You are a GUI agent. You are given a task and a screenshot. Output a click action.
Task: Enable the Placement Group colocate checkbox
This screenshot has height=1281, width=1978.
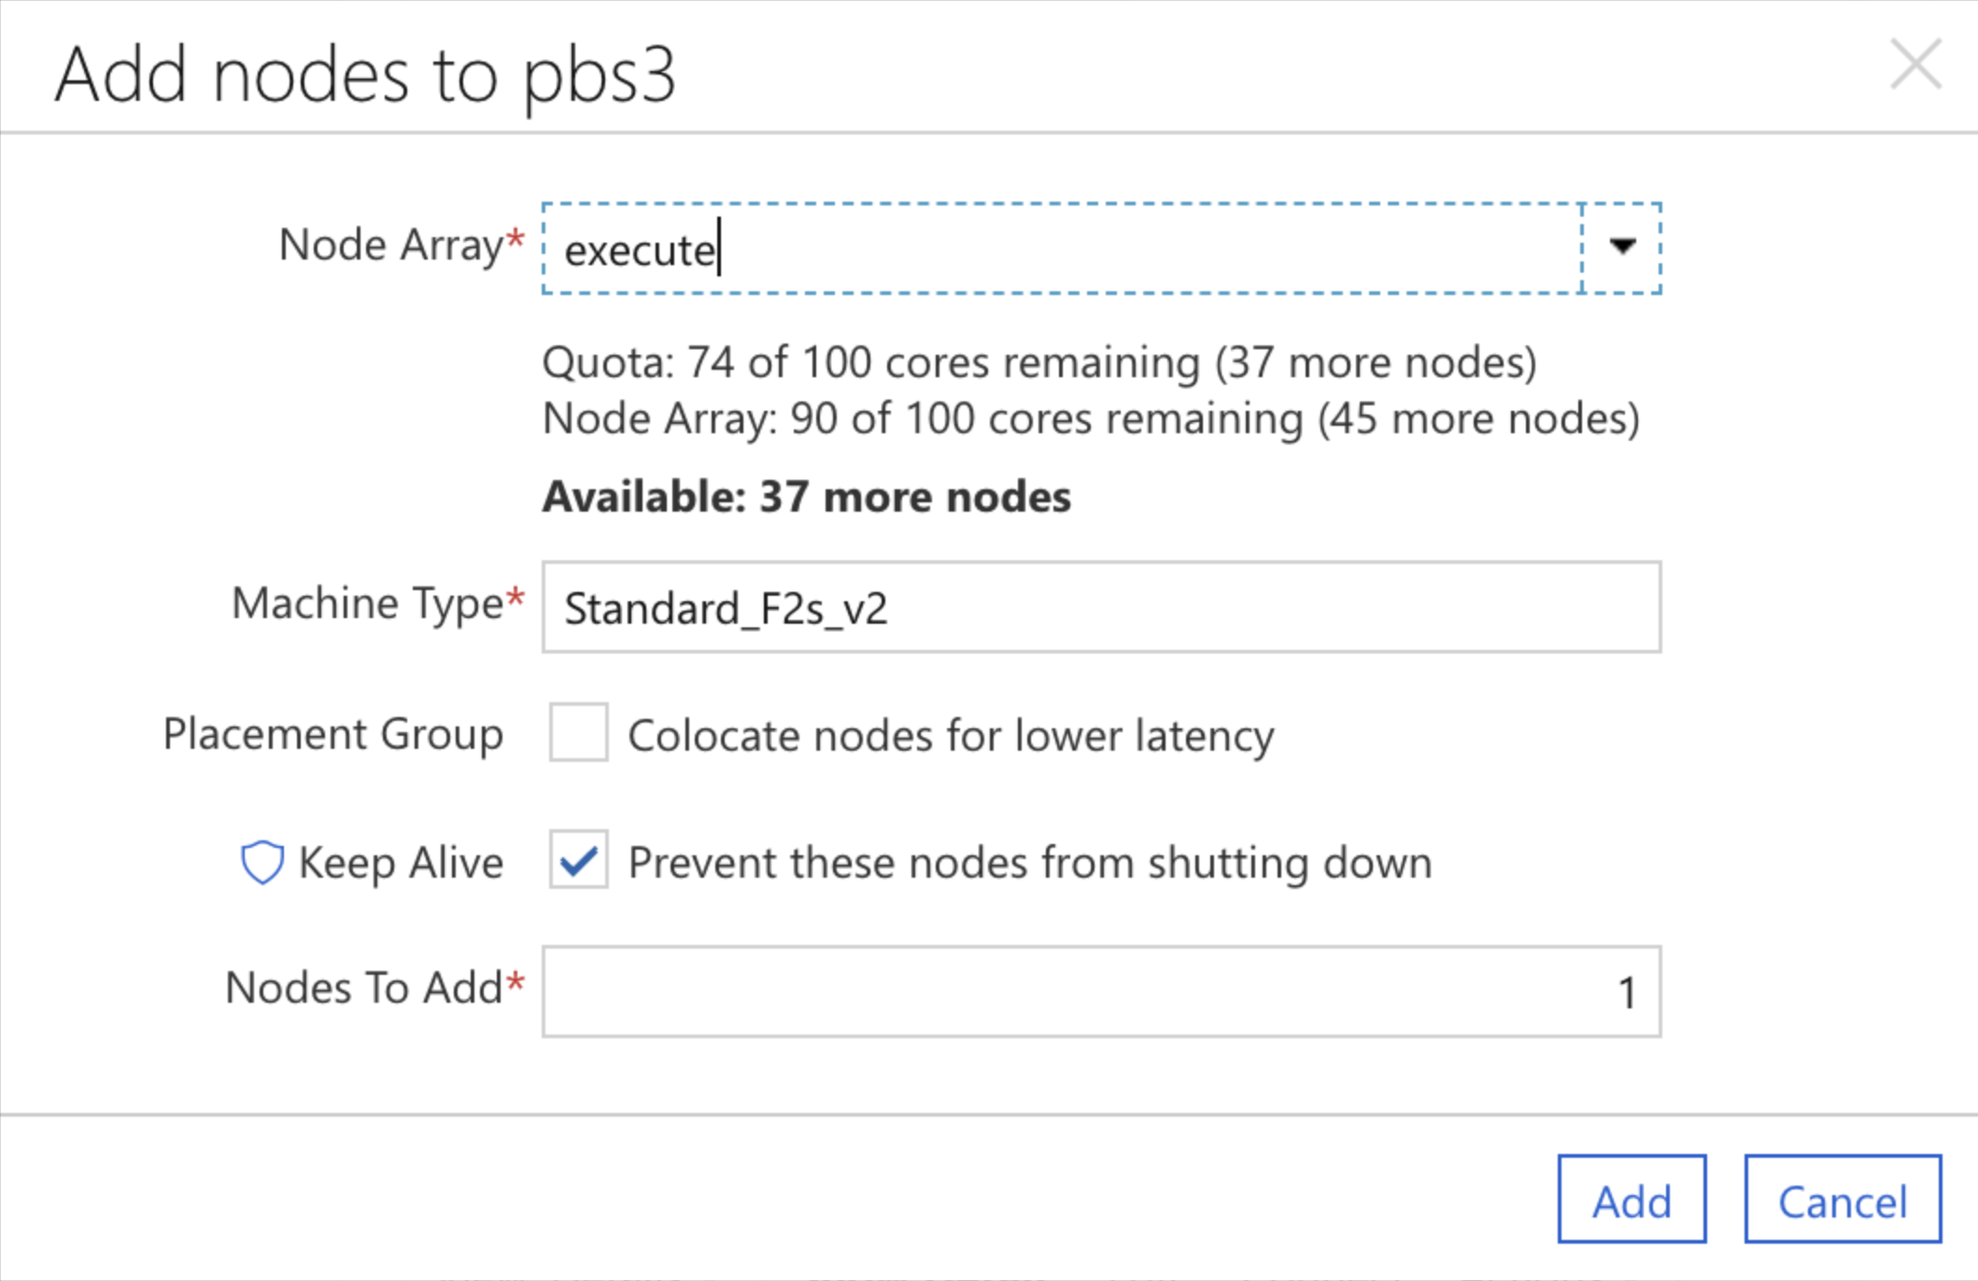pyautogui.click(x=578, y=732)
